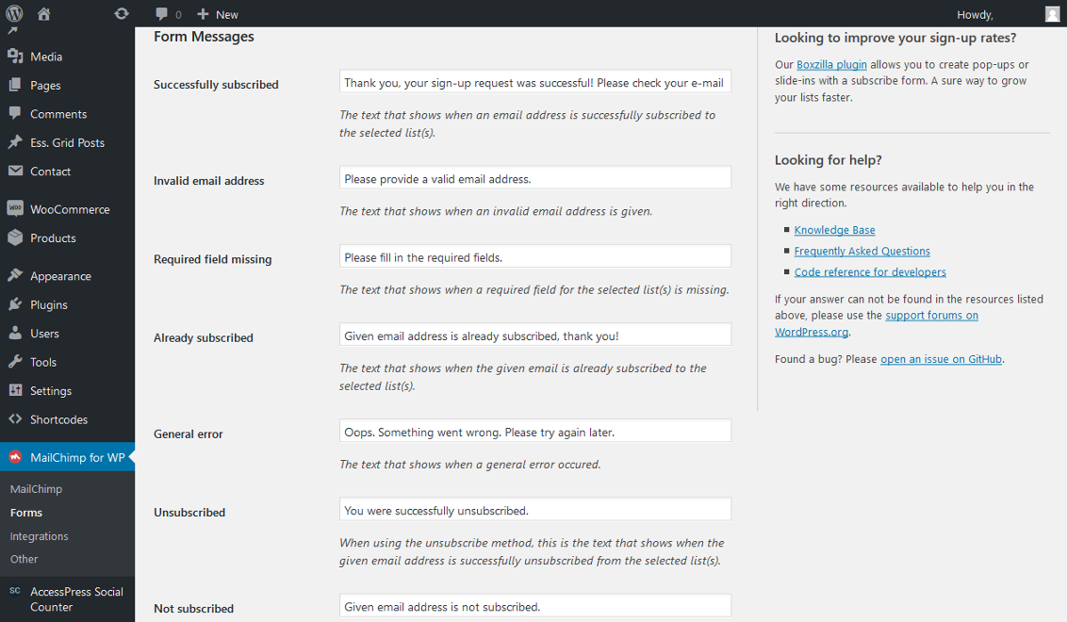The image size is (1067, 622).
Task: Click the WordPress logo icon
Action: [14, 14]
